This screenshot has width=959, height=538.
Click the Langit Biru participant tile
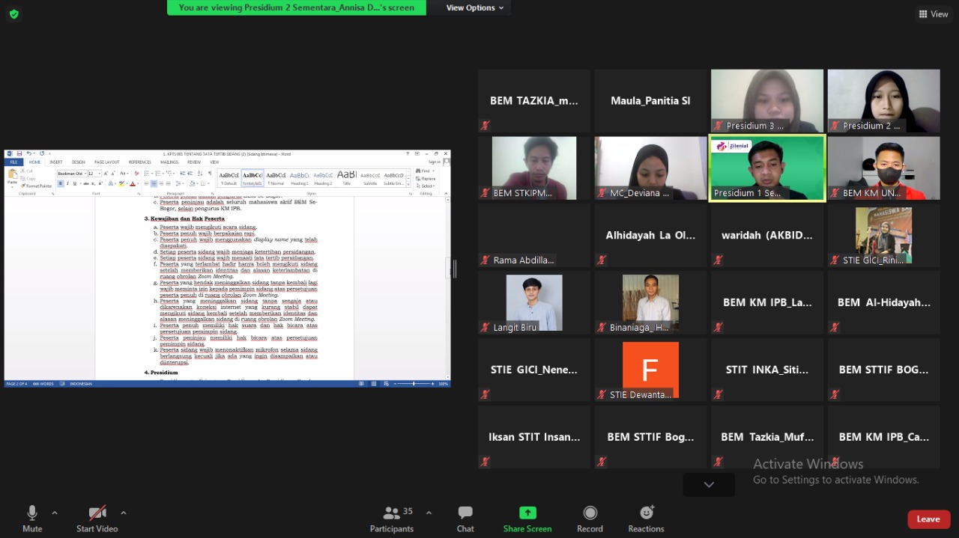coord(534,302)
